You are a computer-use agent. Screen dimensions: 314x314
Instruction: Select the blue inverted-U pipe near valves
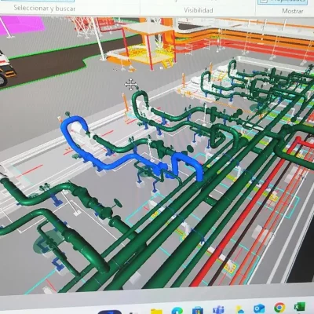[x=187, y=166]
